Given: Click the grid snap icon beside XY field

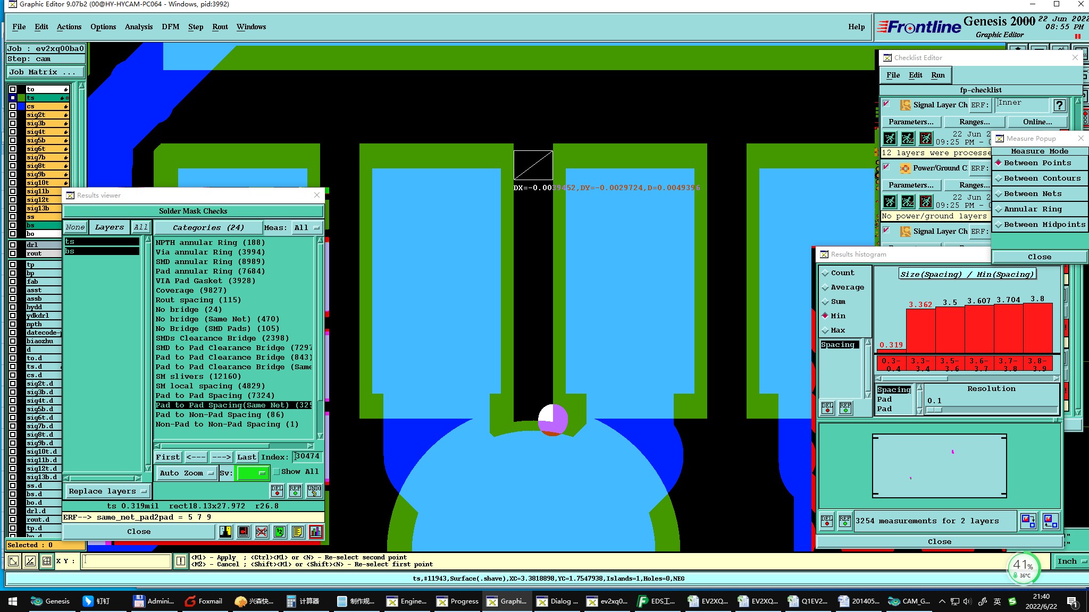Looking at the screenshot, I should (47, 560).
